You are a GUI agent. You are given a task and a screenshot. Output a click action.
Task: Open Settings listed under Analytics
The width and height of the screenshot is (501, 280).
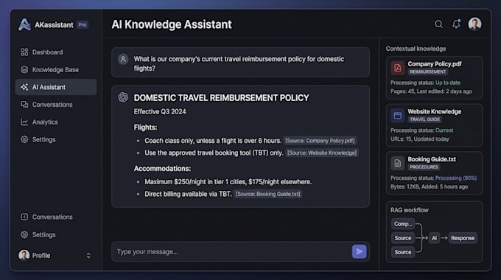click(55, 139)
